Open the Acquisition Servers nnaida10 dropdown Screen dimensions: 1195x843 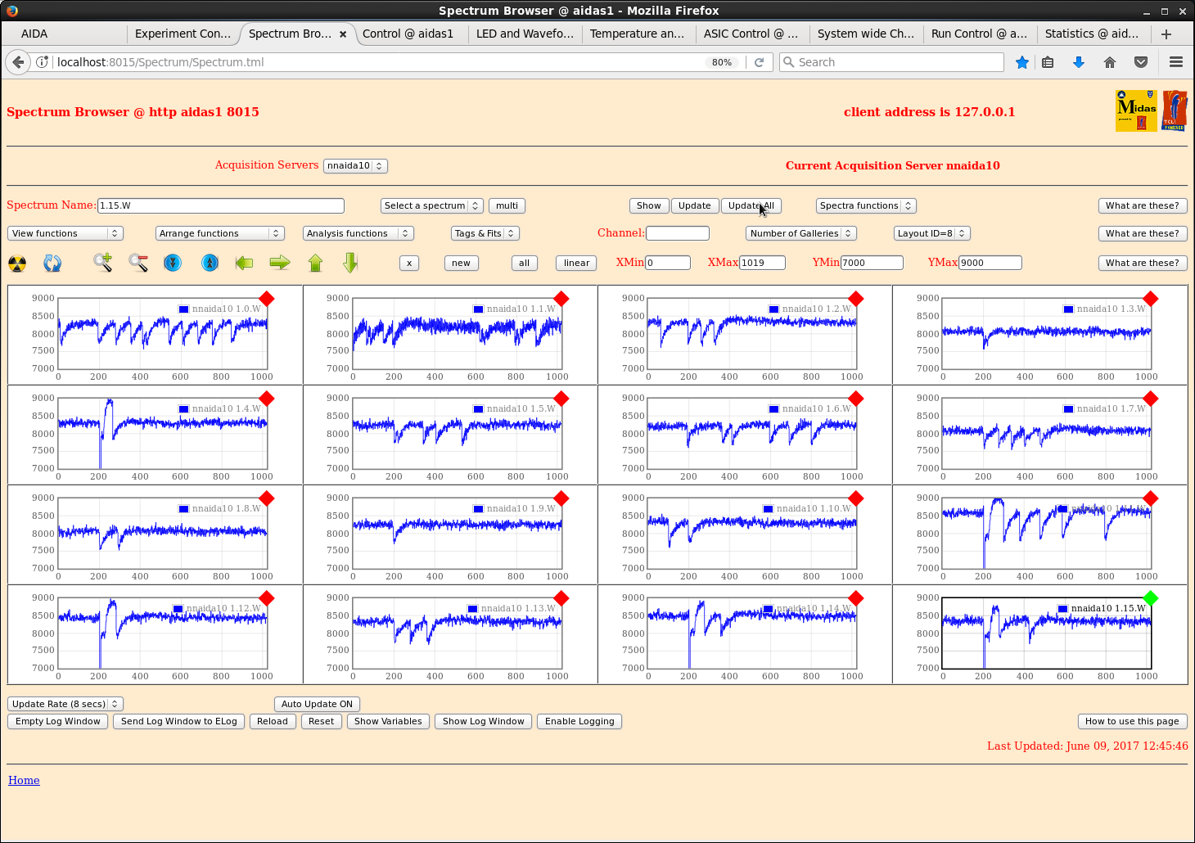coord(355,165)
